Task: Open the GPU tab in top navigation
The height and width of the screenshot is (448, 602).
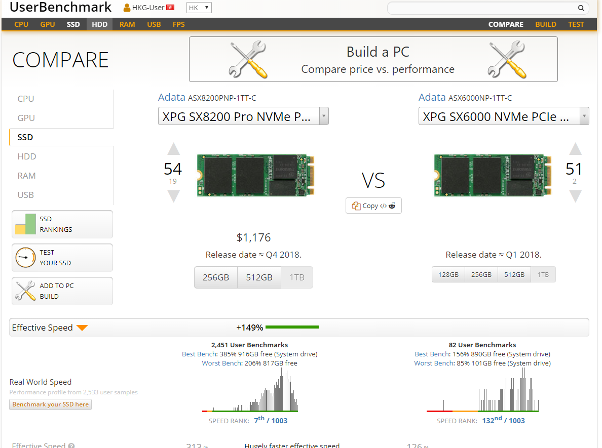Action: (x=48, y=24)
